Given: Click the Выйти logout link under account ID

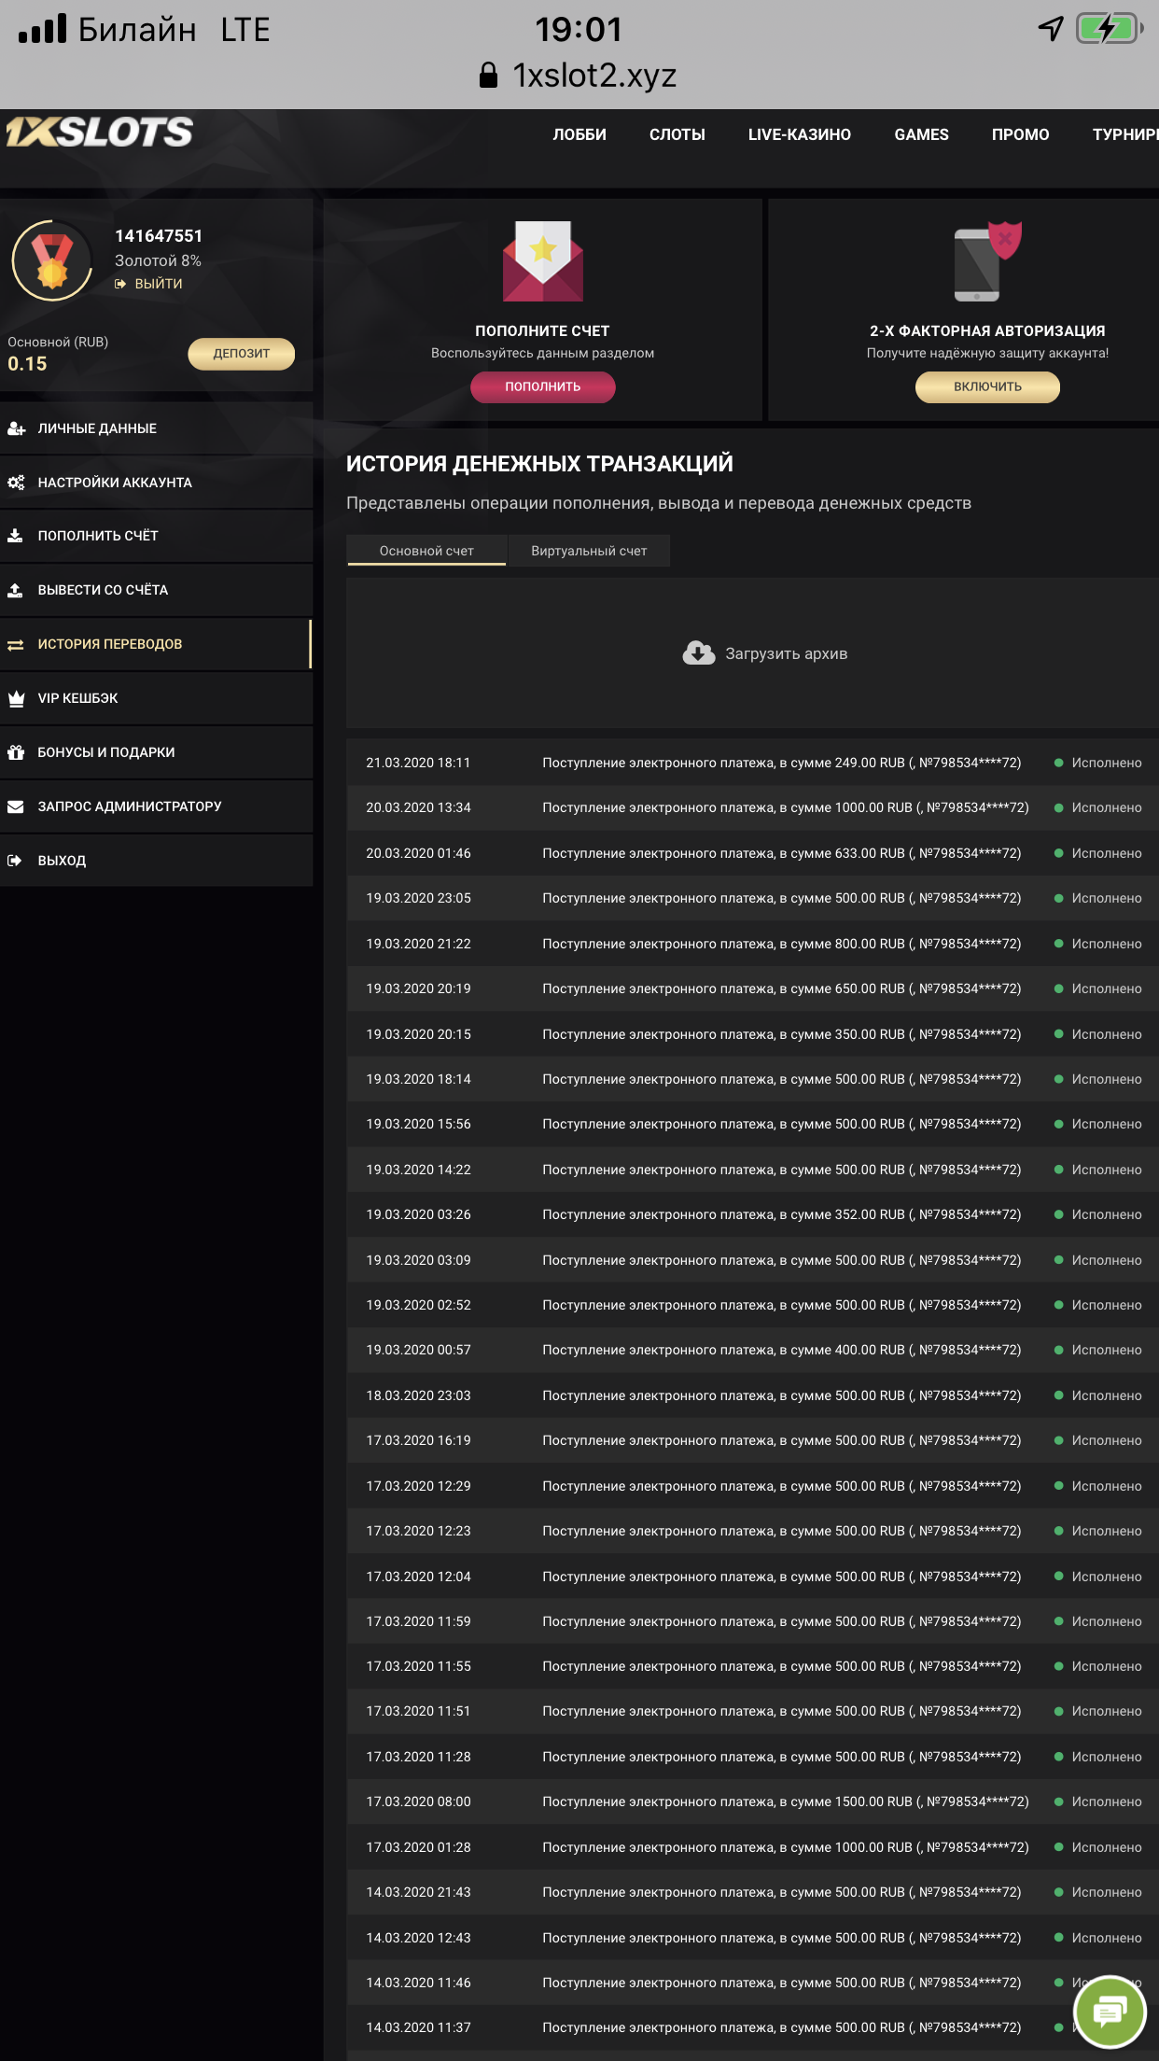Looking at the screenshot, I should 158,284.
